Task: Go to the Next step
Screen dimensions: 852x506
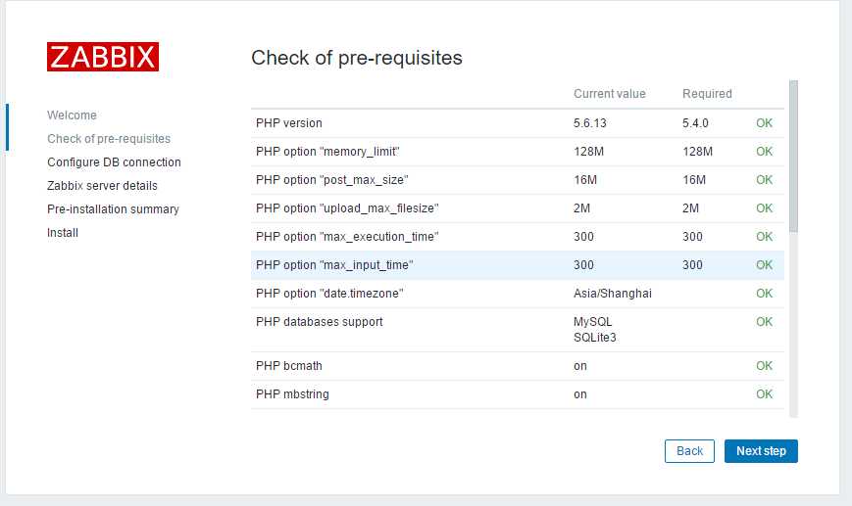Action: pyautogui.click(x=761, y=450)
